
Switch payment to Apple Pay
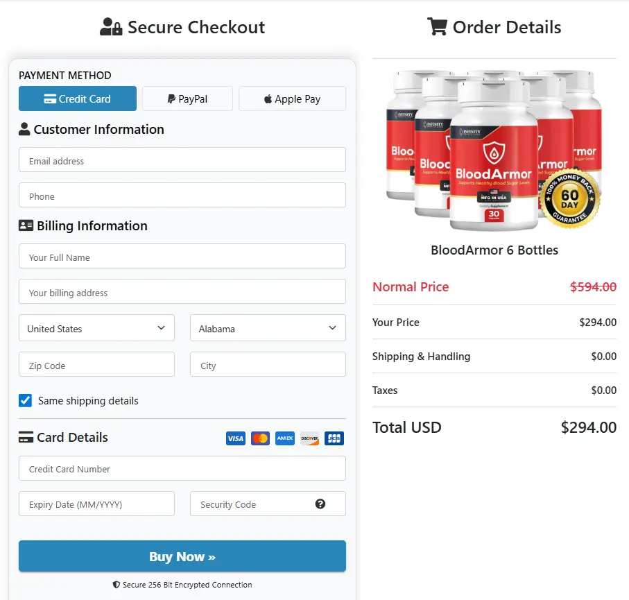click(292, 98)
